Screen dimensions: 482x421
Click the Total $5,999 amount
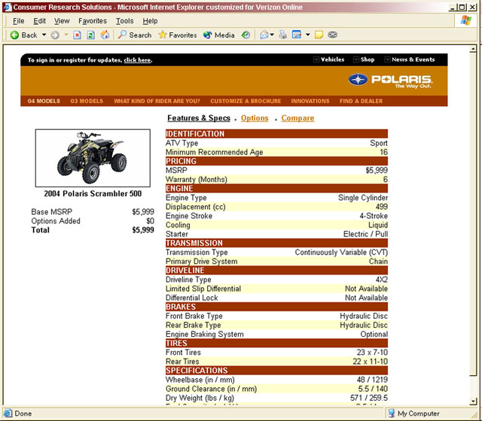coord(143,230)
